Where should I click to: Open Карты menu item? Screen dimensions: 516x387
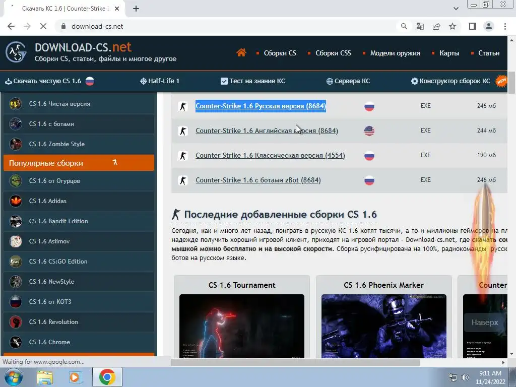click(x=449, y=53)
